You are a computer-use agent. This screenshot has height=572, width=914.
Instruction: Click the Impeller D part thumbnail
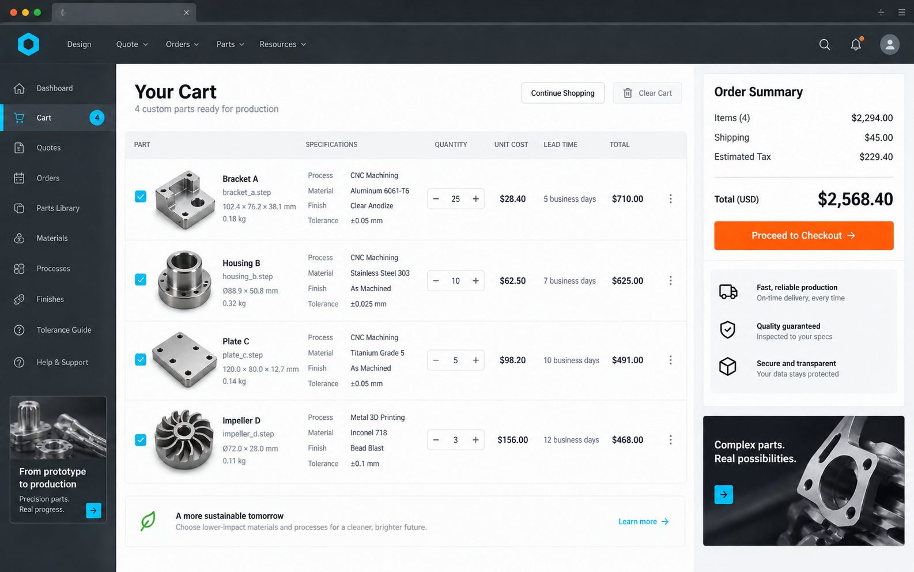185,441
